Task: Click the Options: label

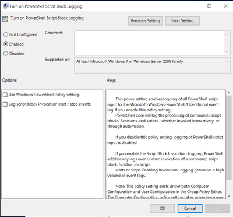Action: [10, 80]
